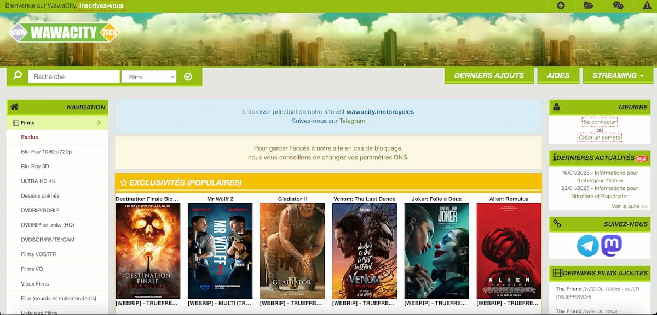
Task: Click the Se connecter link
Action: pos(600,122)
